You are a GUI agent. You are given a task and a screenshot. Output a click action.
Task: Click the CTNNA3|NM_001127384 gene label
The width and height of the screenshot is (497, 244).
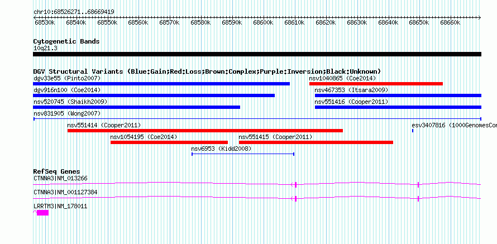(x=65, y=192)
